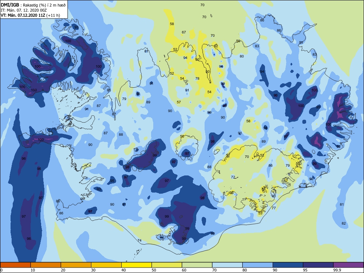The width and height of the screenshot is (364, 273).
Task: Click the 70–80 pale blue legend swatch
Action: 227,265
